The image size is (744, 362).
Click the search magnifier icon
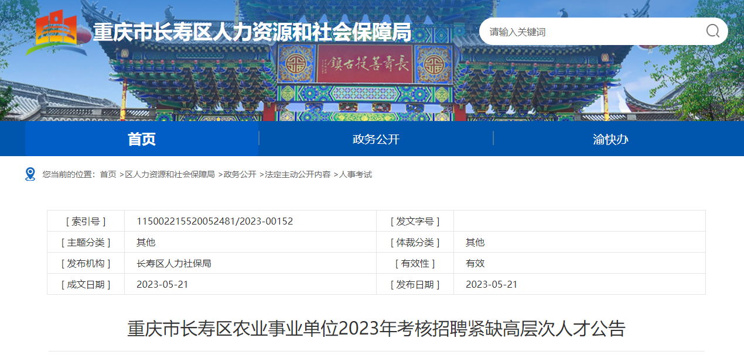712,31
